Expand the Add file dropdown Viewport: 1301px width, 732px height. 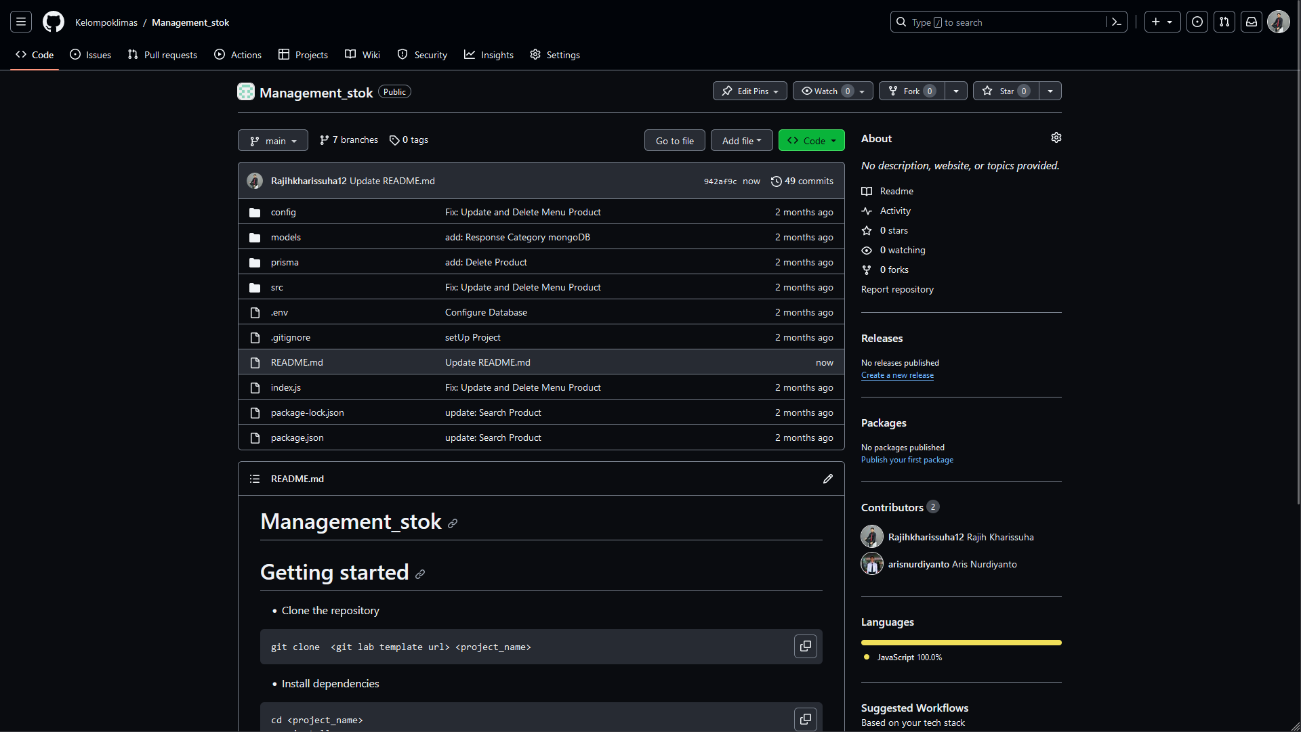[x=741, y=141]
